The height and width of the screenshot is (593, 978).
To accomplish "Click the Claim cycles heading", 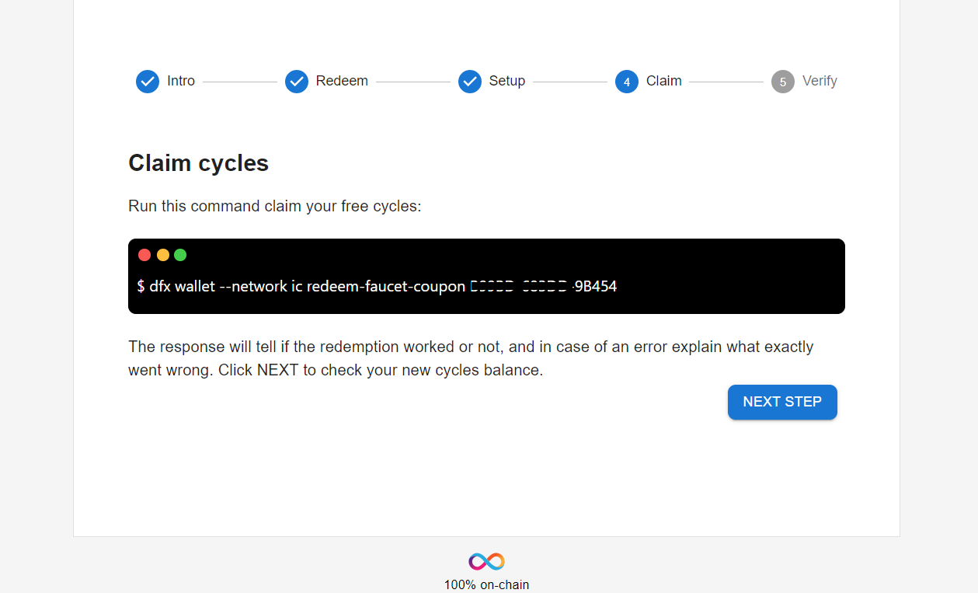I will [x=198, y=163].
